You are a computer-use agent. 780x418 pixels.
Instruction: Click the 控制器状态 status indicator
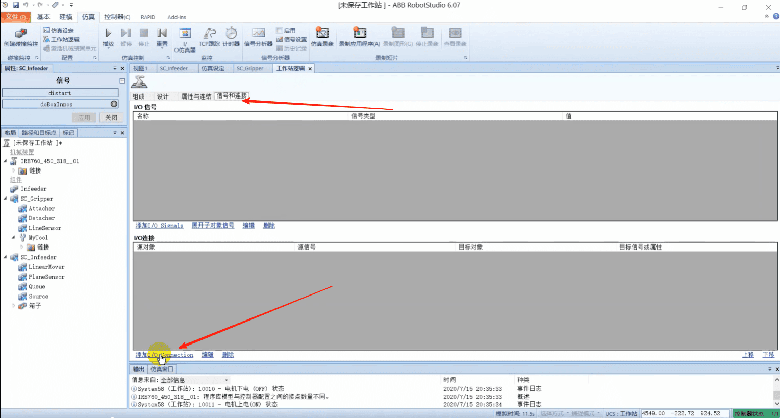(757, 413)
